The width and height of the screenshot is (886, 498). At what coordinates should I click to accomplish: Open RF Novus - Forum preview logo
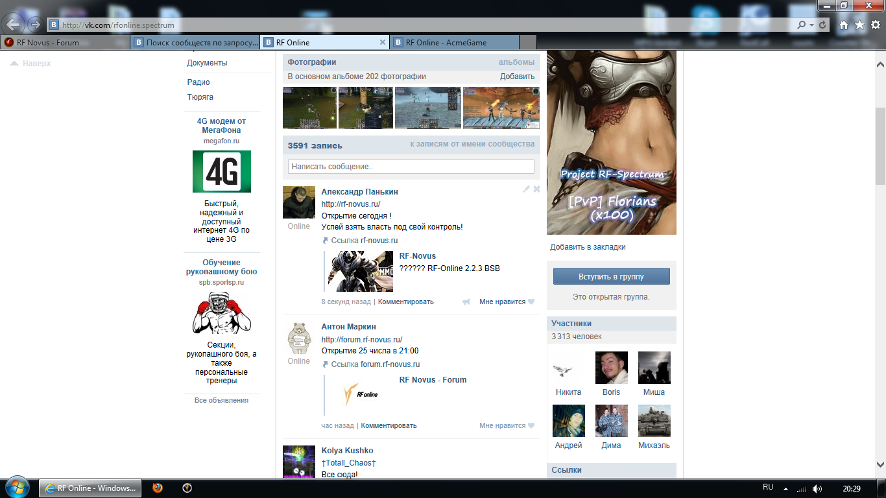361,394
